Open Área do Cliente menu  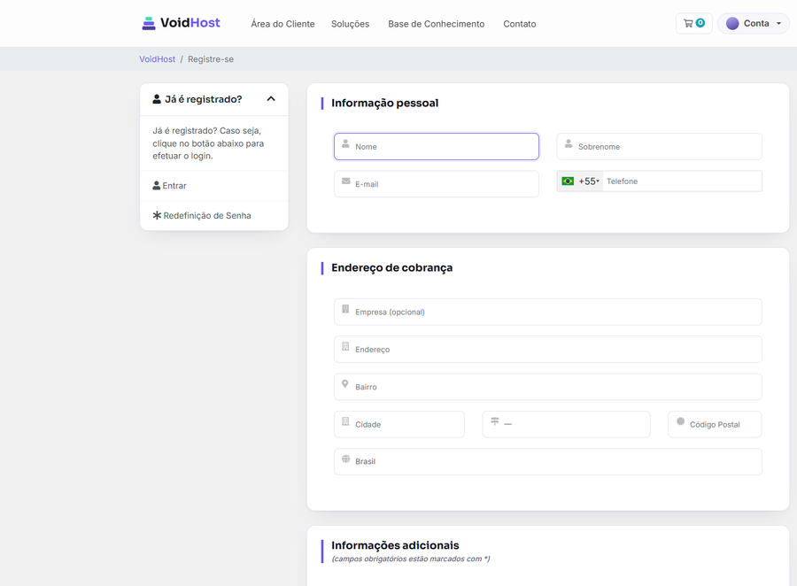tap(282, 24)
